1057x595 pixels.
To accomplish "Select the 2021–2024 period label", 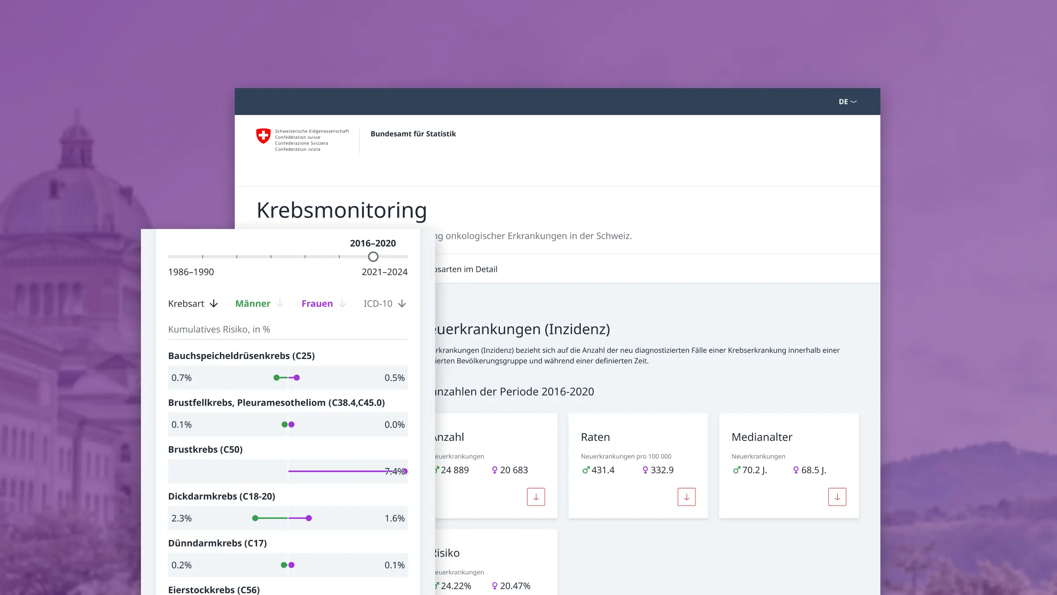I will (x=384, y=272).
